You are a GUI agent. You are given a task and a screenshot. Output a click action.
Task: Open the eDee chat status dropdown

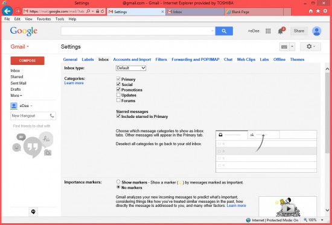pyautogui.click(x=31, y=106)
